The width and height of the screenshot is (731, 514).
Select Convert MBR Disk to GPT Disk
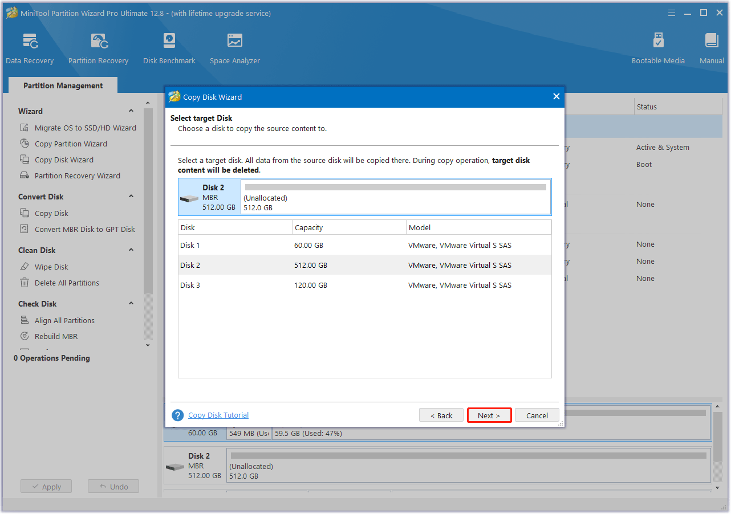click(85, 229)
